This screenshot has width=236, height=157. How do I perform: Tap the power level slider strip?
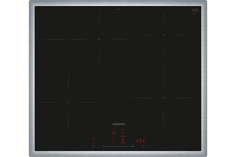(118, 146)
